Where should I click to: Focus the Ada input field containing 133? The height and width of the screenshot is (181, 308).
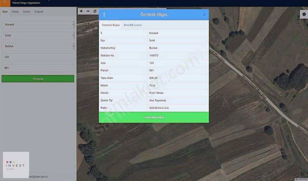pyautogui.click(x=38, y=57)
